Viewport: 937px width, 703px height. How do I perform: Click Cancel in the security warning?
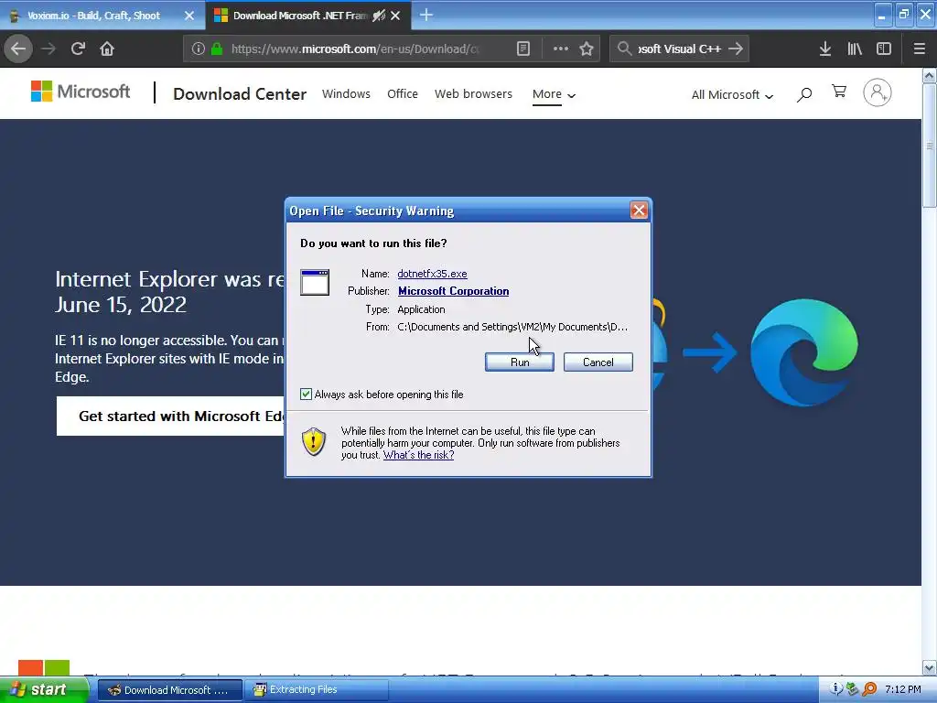[598, 362]
